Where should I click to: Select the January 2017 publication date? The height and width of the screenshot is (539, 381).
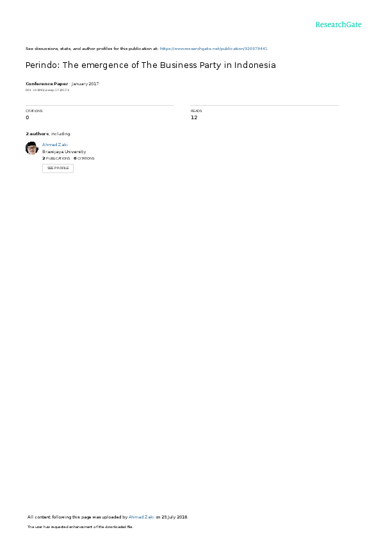pos(85,84)
